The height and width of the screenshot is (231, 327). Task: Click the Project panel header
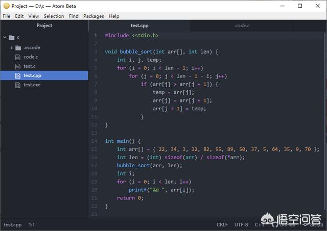(x=44, y=25)
